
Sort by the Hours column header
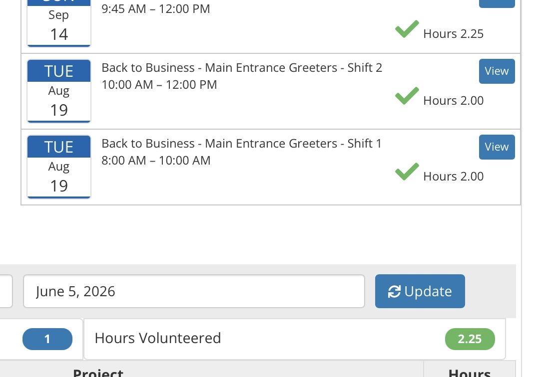pyautogui.click(x=469, y=373)
